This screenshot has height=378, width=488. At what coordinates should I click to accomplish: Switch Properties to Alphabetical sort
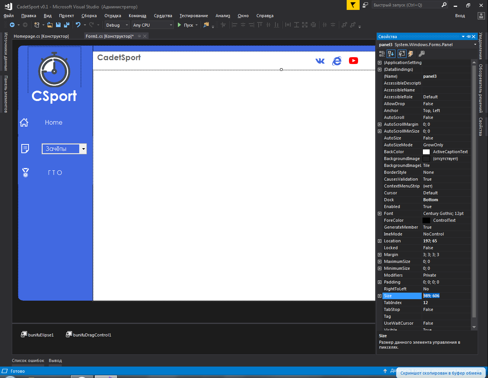[391, 54]
